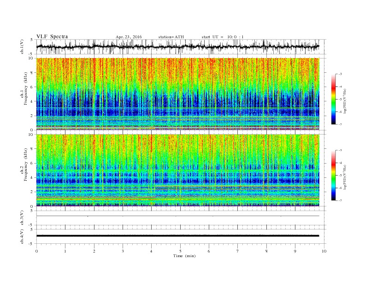This screenshot has width=365, height=282.
Task: Click the thick black ch.4 voltage trace
Action: coord(177,236)
